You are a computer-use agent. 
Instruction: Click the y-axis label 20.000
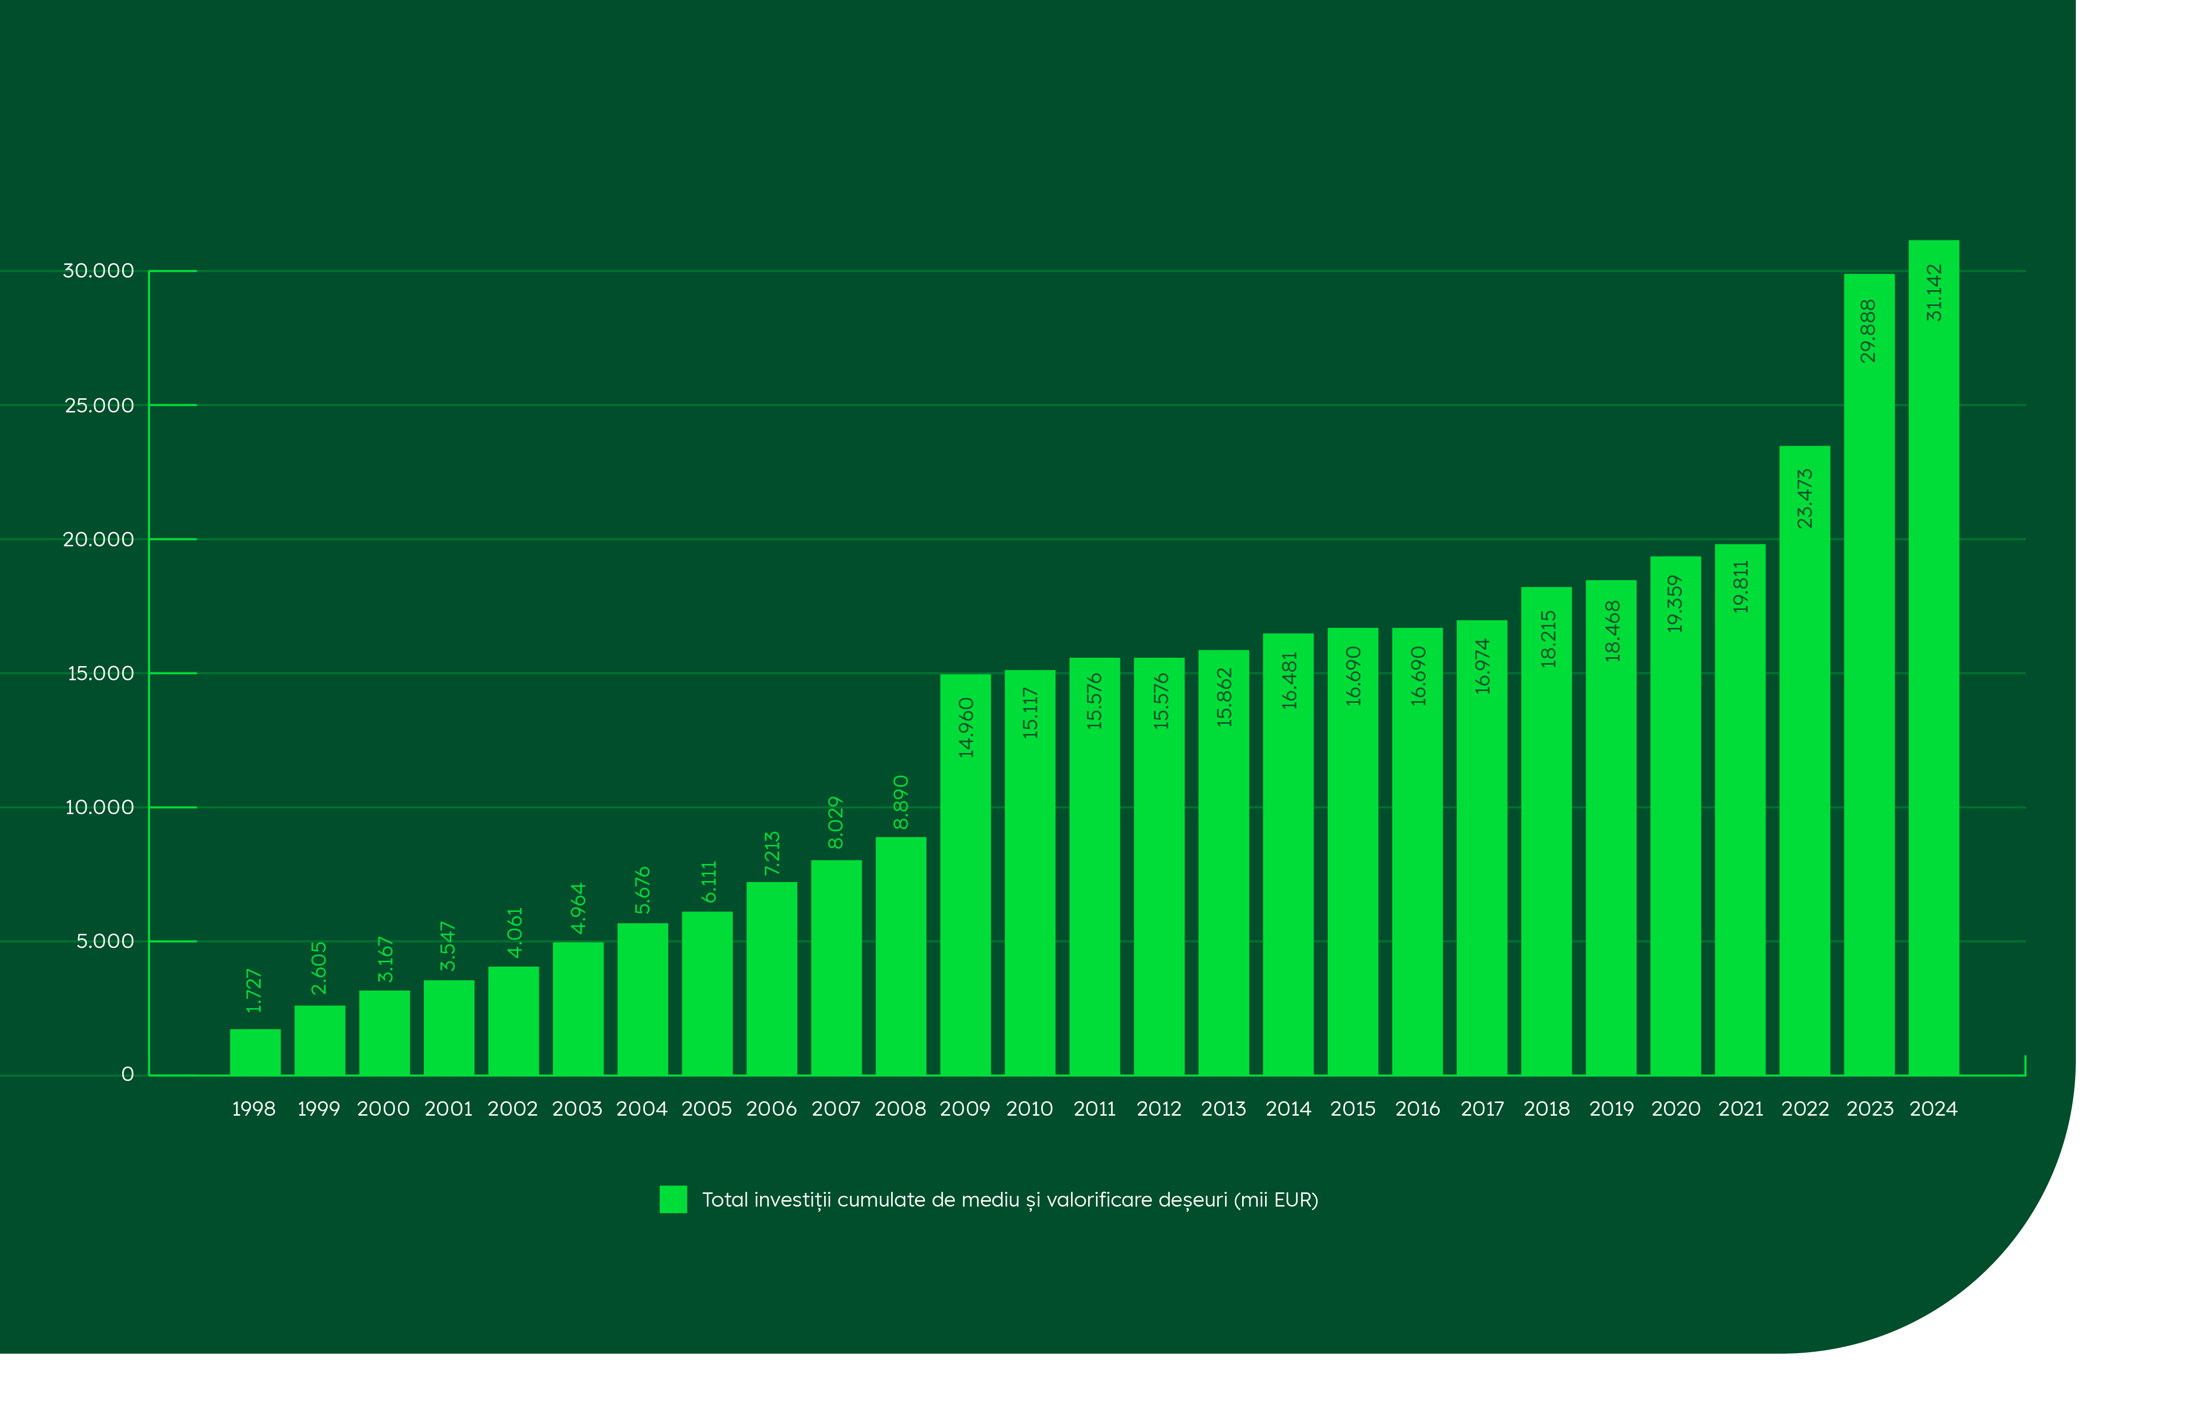(98, 540)
